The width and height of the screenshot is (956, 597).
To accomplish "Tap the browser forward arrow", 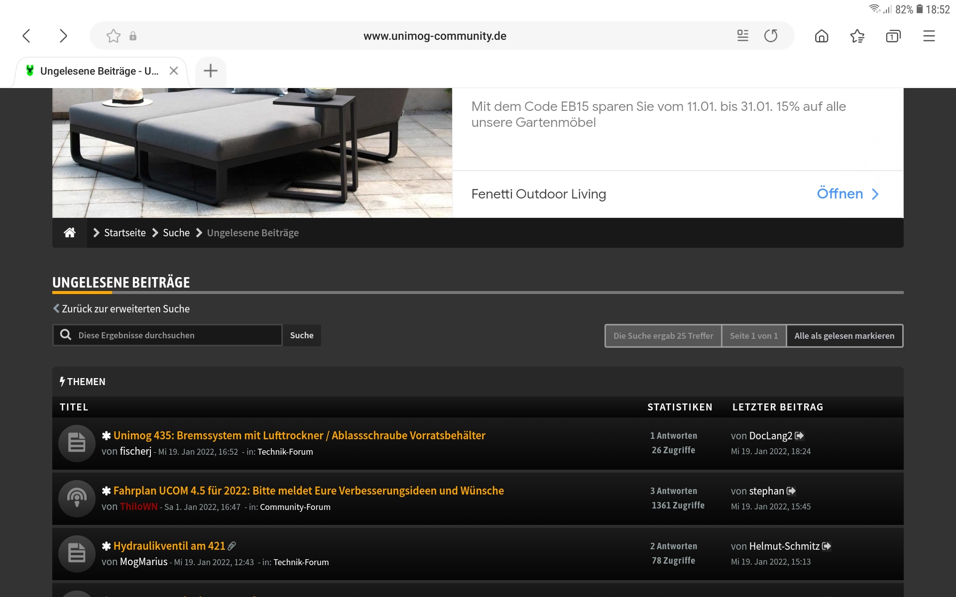I will pyautogui.click(x=63, y=36).
